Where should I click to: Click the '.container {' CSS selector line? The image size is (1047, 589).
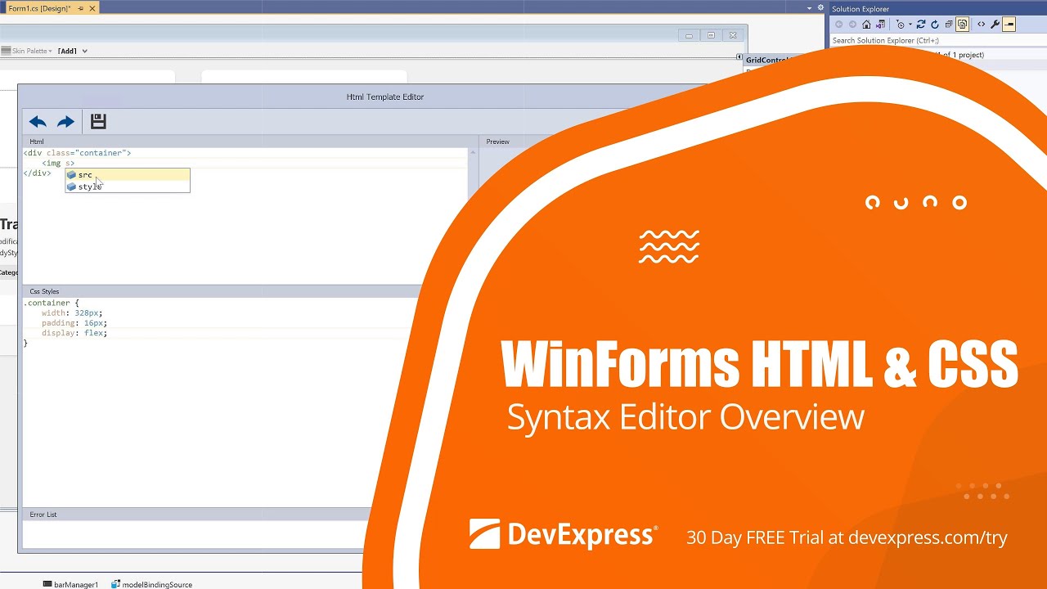point(51,303)
